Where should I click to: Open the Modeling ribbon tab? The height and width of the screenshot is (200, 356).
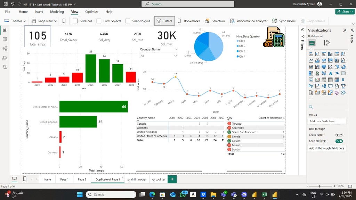point(57,11)
